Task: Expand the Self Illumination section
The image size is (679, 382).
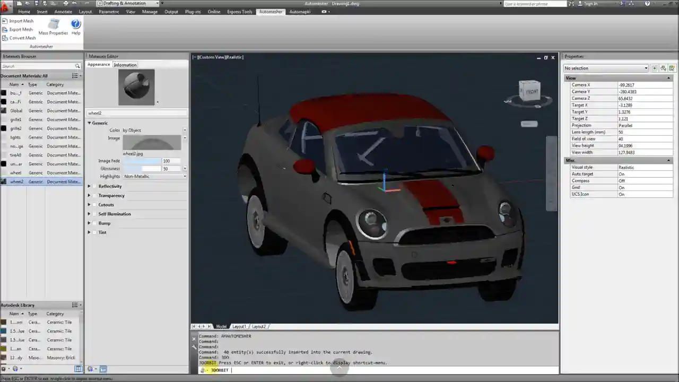Action: 89,214
